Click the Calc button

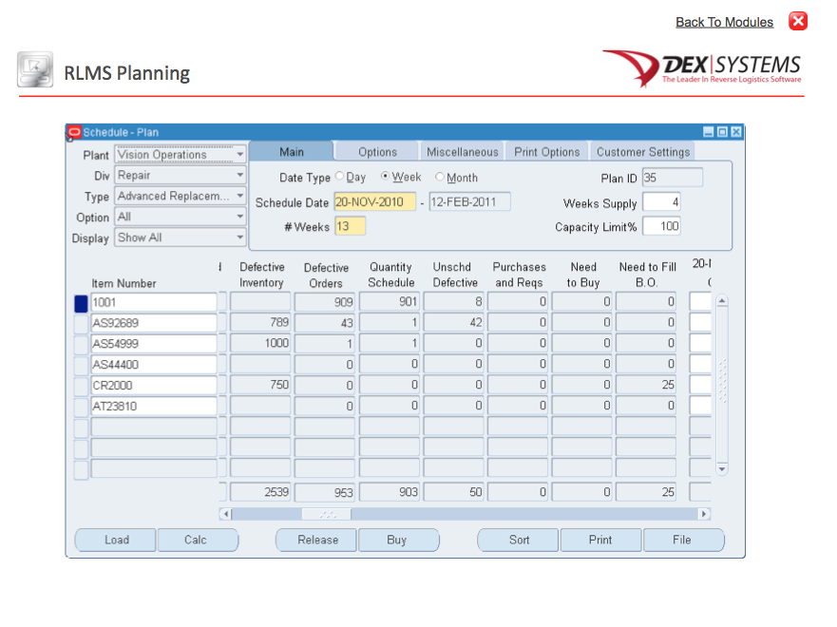coord(198,540)
